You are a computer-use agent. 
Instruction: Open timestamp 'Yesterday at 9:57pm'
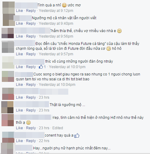(56, 54)
